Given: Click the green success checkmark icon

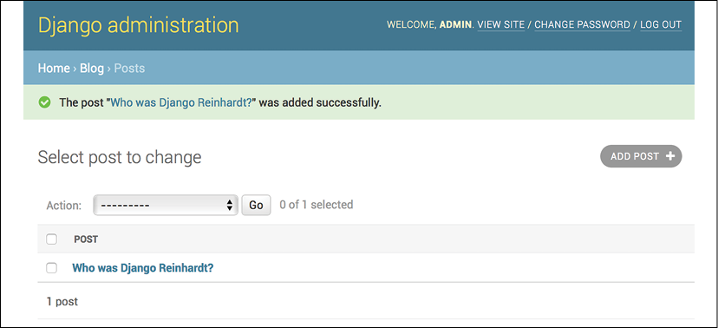Looking at the screenshot, I should (44, 102).
